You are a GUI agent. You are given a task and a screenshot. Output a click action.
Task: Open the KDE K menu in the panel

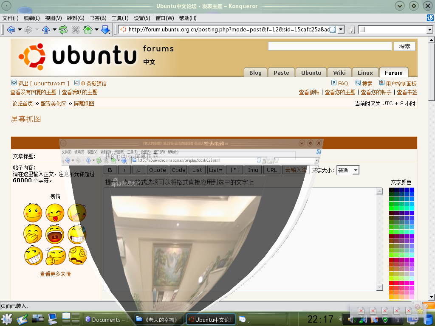(7, 319)
